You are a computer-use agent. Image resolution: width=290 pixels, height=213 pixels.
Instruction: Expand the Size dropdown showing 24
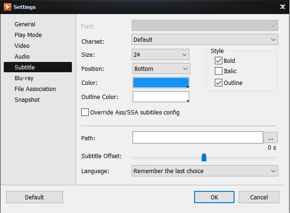[161, 54]
